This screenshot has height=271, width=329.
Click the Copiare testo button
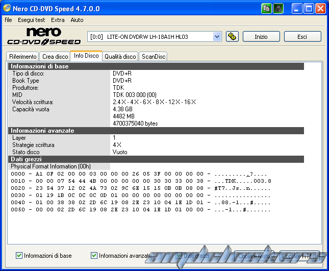(255, 256)
